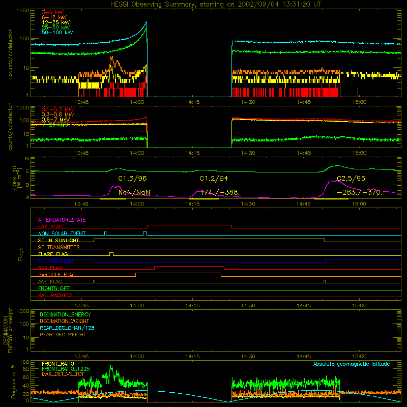Click the BAD_PACKETS flag label
This screenshot has height=407, width=407.
point(55,295)
